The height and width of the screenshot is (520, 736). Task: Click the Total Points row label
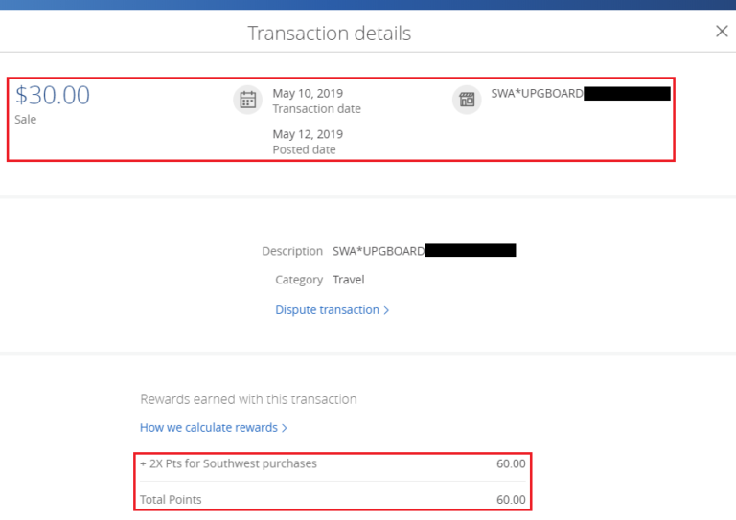pos(171,499)
